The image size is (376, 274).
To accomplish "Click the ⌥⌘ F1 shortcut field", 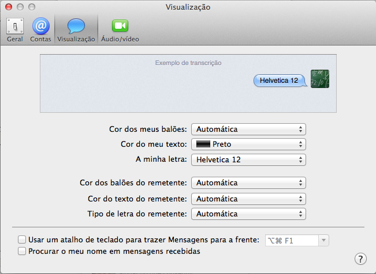I will tap(292, 241).
